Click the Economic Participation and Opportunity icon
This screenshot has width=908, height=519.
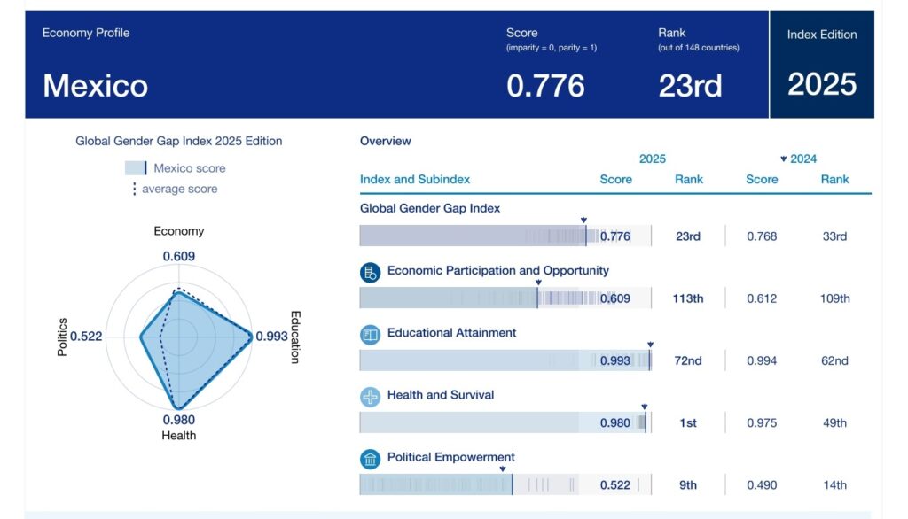370,273
